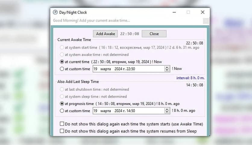Choose custom sleep time radio button
252x145 pixels.
click(x=62, y=111)
